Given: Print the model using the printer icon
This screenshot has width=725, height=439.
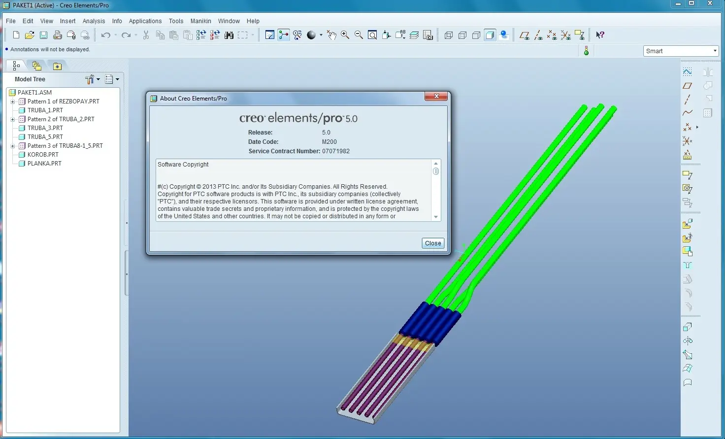Looking at the screenshot, I should coord(57,35).
